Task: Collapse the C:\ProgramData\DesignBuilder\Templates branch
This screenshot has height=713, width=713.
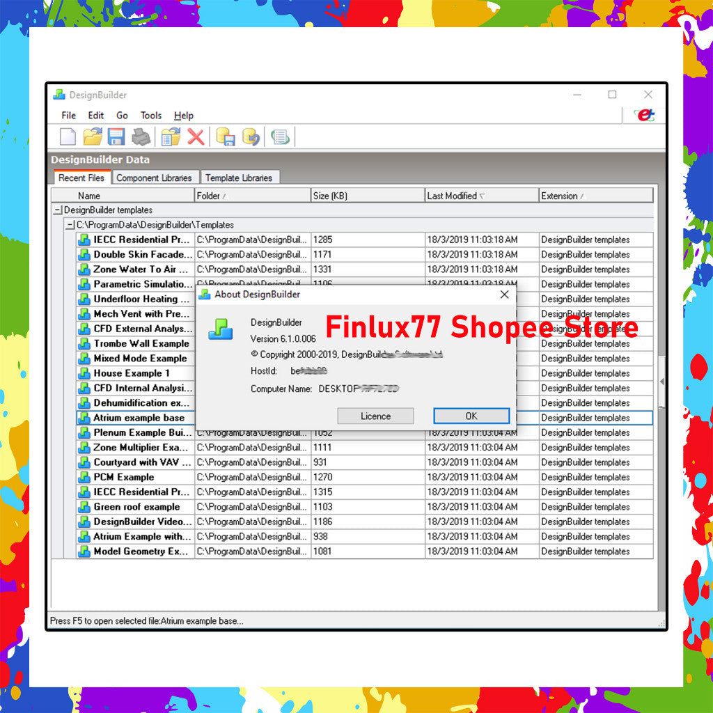Action: 70,224
